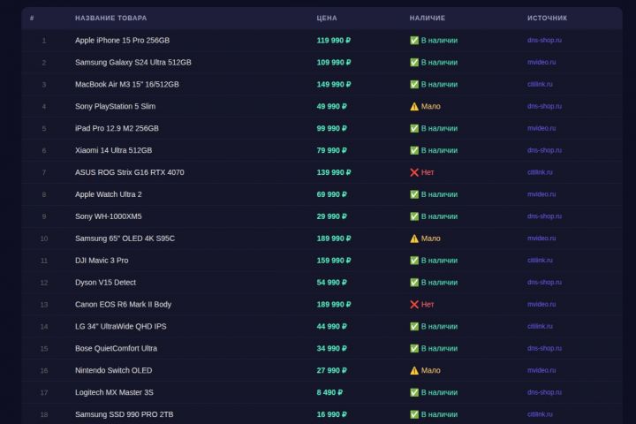Click the price 119 990 ₽
636x424 pixels.
(x=334, y=40)
